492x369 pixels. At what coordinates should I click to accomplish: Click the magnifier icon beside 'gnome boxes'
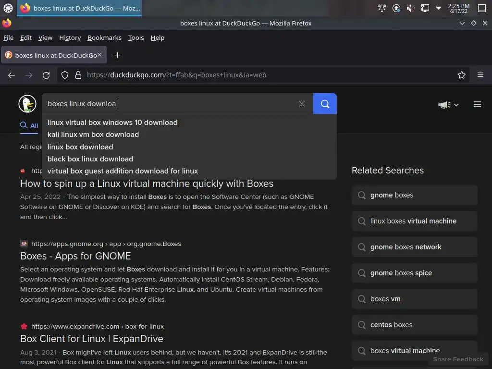click(362, 195)
